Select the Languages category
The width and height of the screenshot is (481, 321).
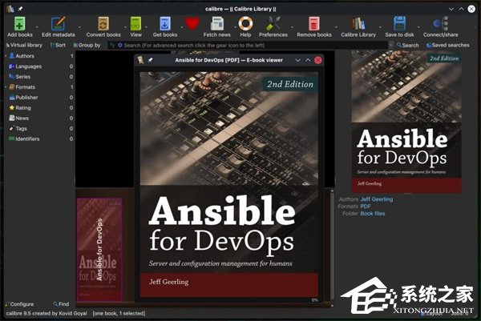(x=40, y=66)
